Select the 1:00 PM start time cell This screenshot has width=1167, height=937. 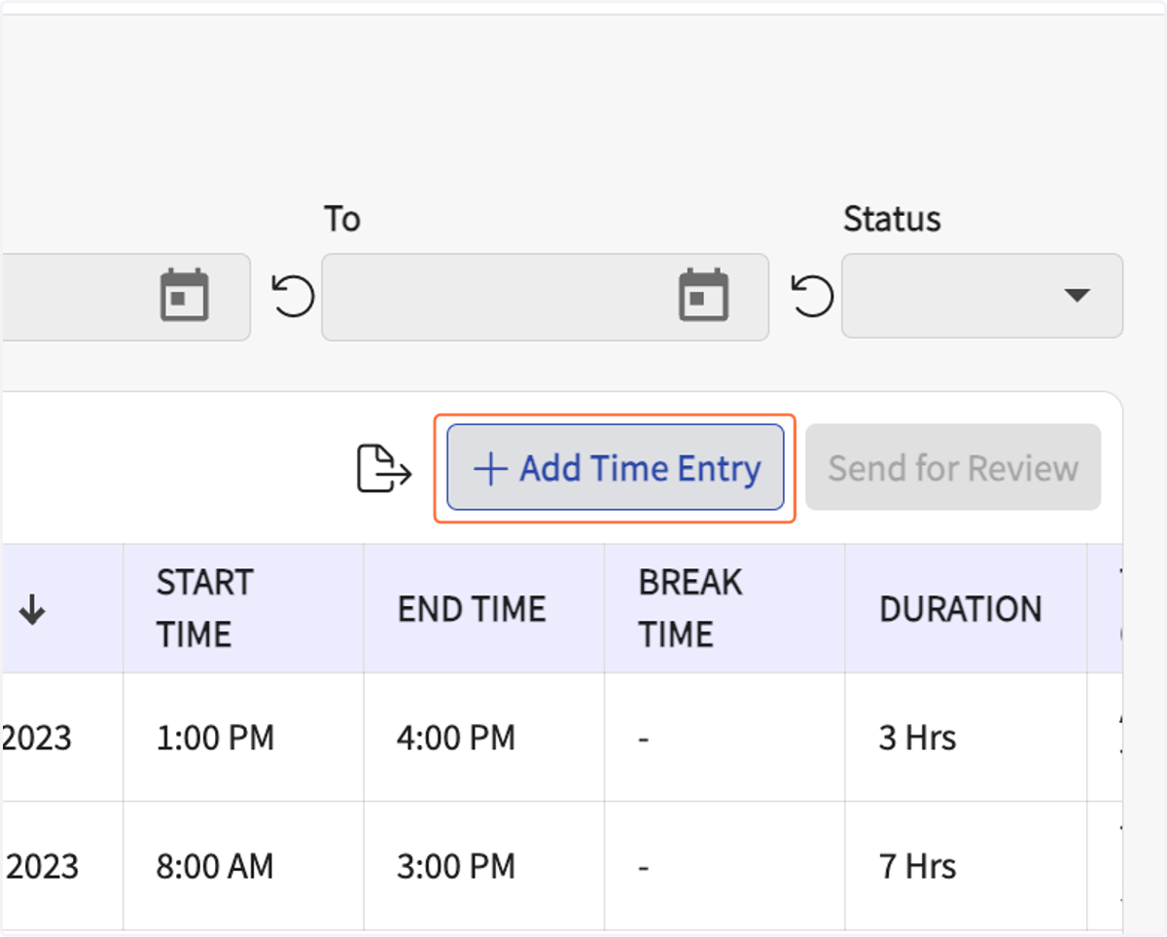coord(243,738)
